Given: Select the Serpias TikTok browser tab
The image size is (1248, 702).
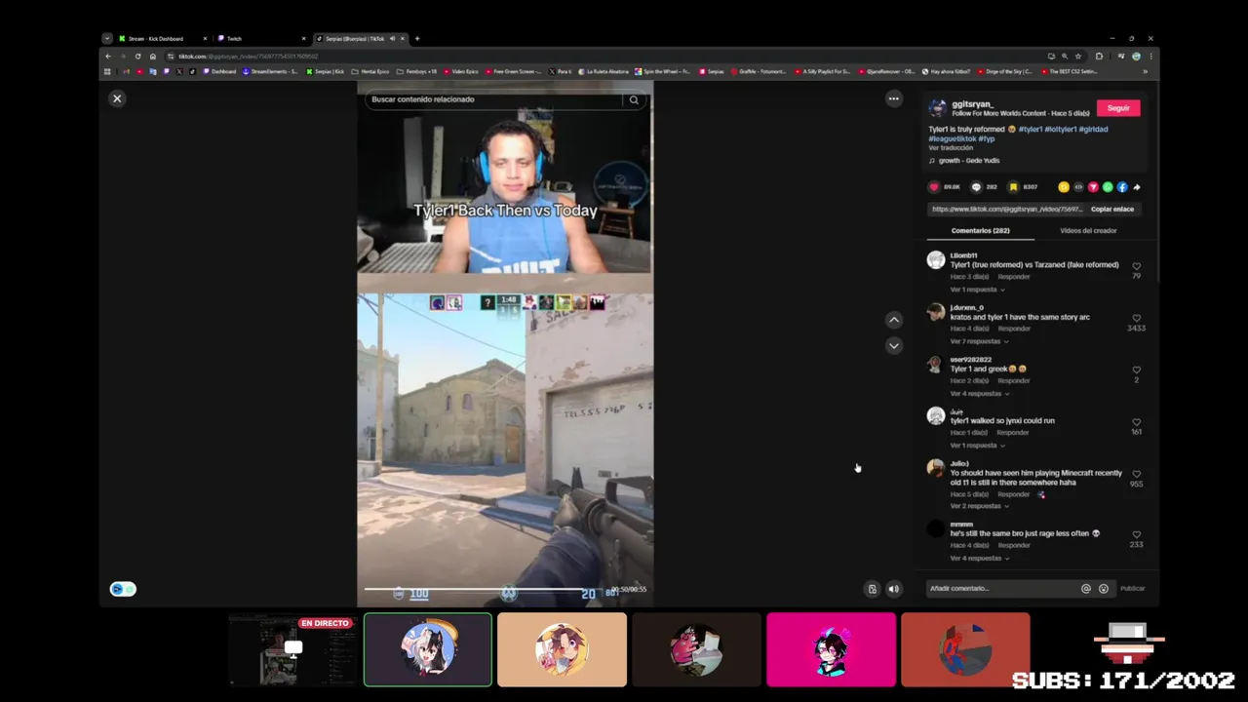Looking at the screenshot, I should click(x=361, y=39).
